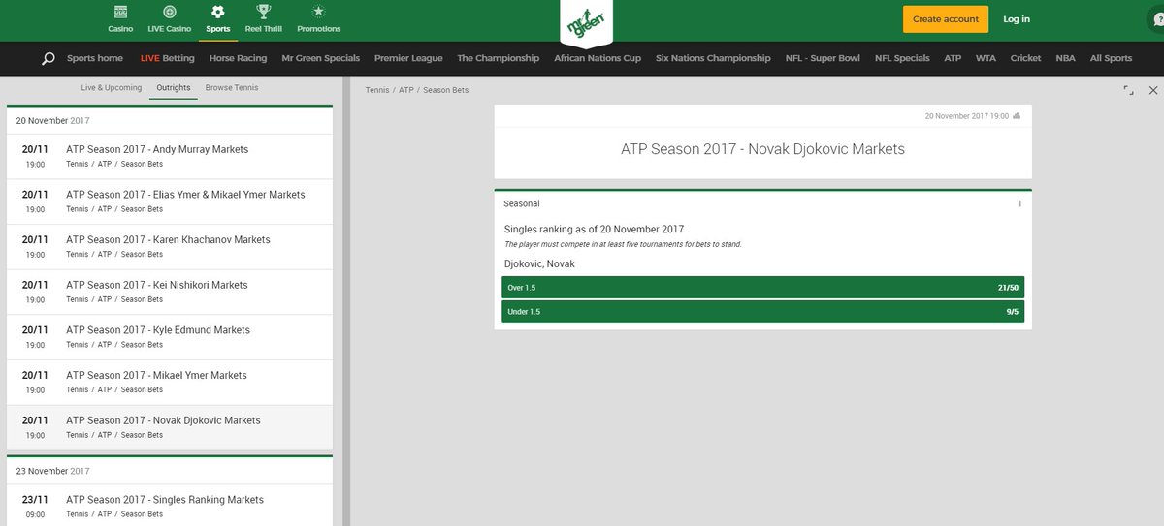
Task: Open Mikael Ymer Markets event
Action: tap(170, 382)
